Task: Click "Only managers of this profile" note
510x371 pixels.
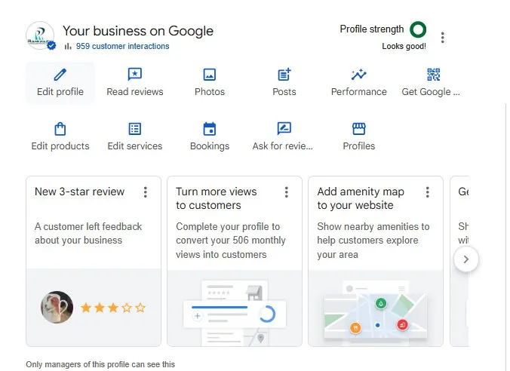Action: click(100, 364)
